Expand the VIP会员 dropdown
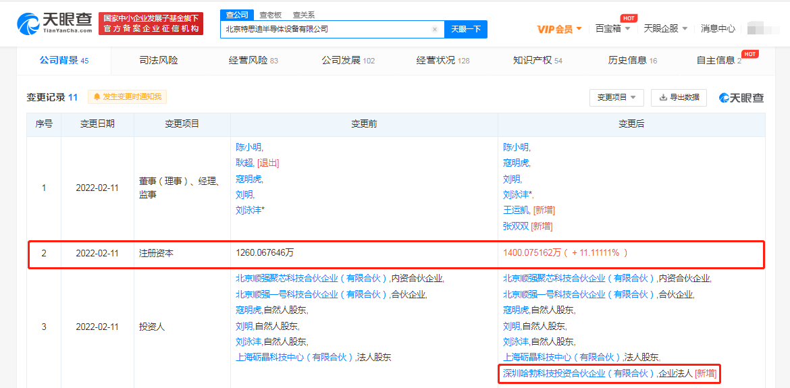 tap(559, 29)
